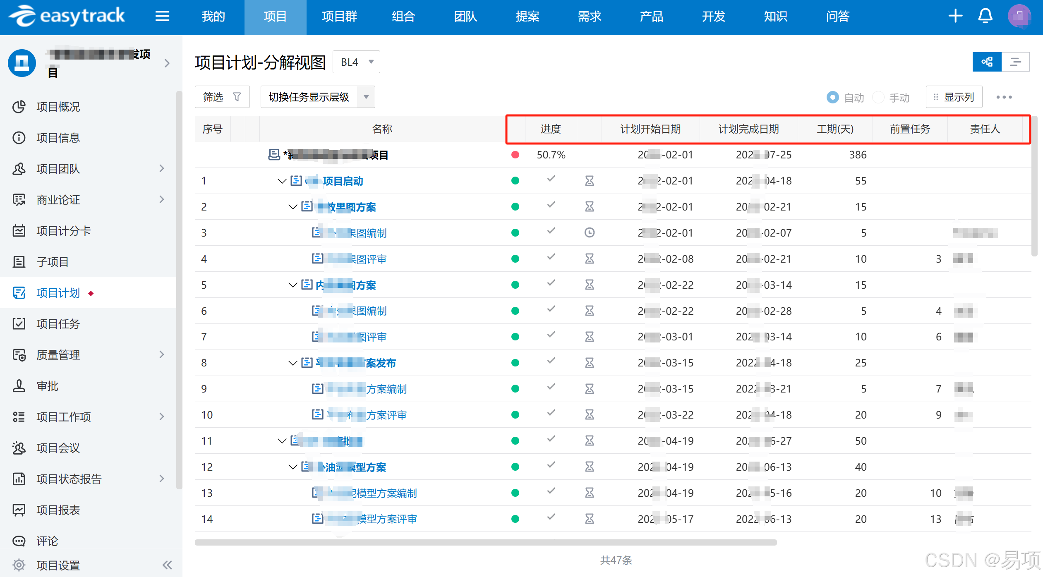Click the horizontal scrollbar below table
The height and width of the screenshot is (577, 1043).
485,542
